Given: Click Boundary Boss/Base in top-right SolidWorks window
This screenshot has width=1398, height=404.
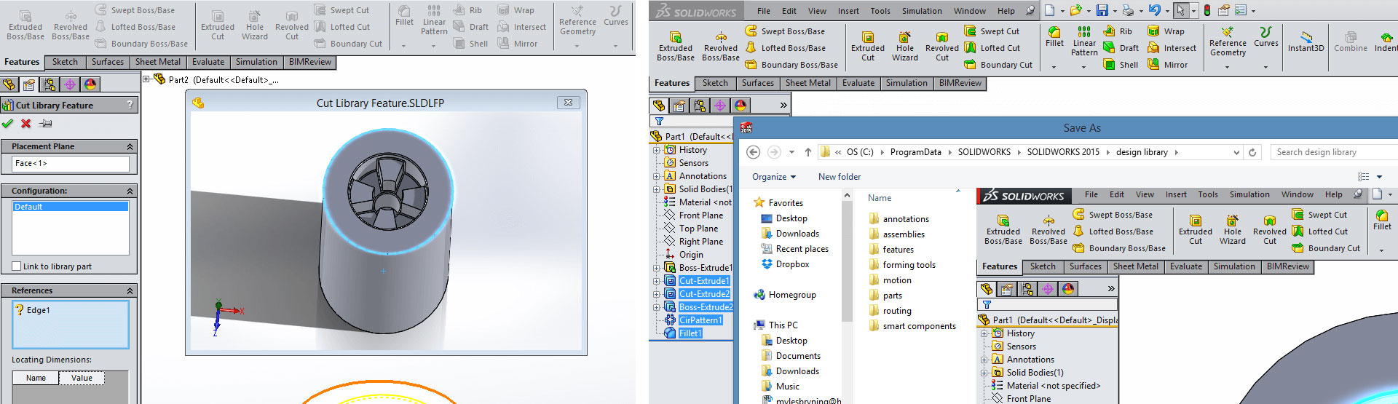Looking at the screenshot, I should tap(791, 65).
